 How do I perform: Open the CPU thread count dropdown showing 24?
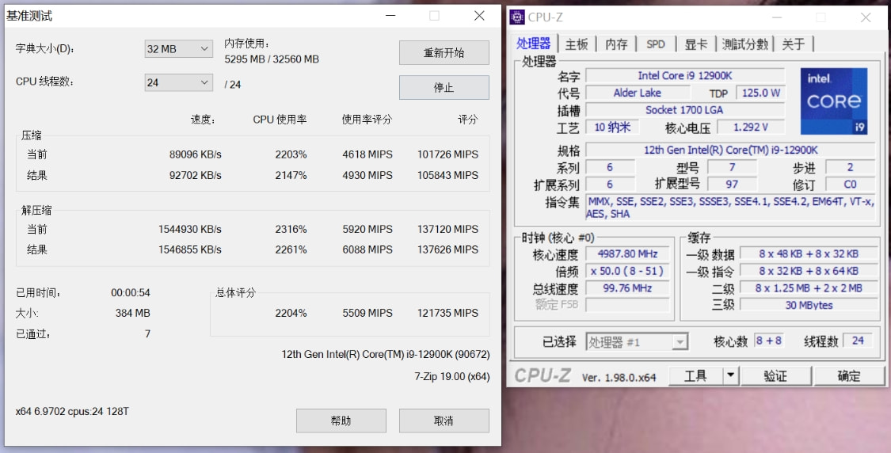pyautogui.click(x=178, y=82)
